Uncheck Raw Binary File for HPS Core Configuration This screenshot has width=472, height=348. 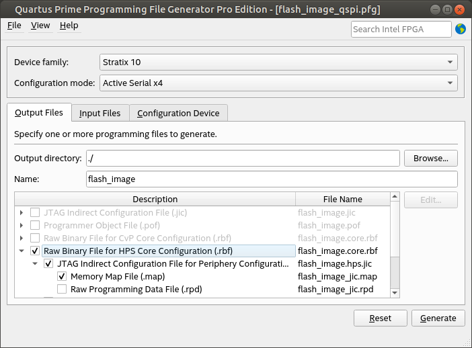point(35,251)
